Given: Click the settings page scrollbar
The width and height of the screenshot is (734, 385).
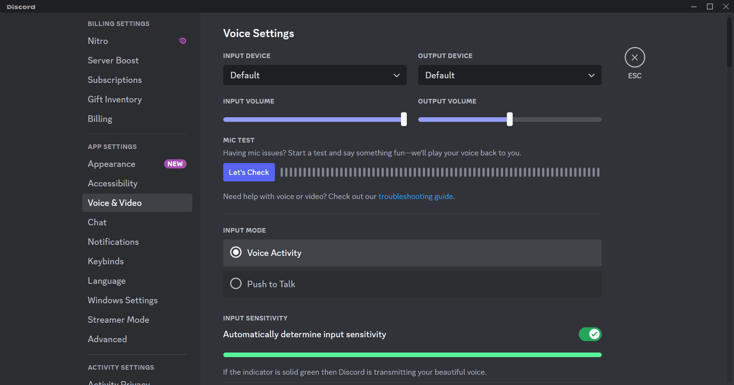Looking at the screenshot, I should pos(729,43).
